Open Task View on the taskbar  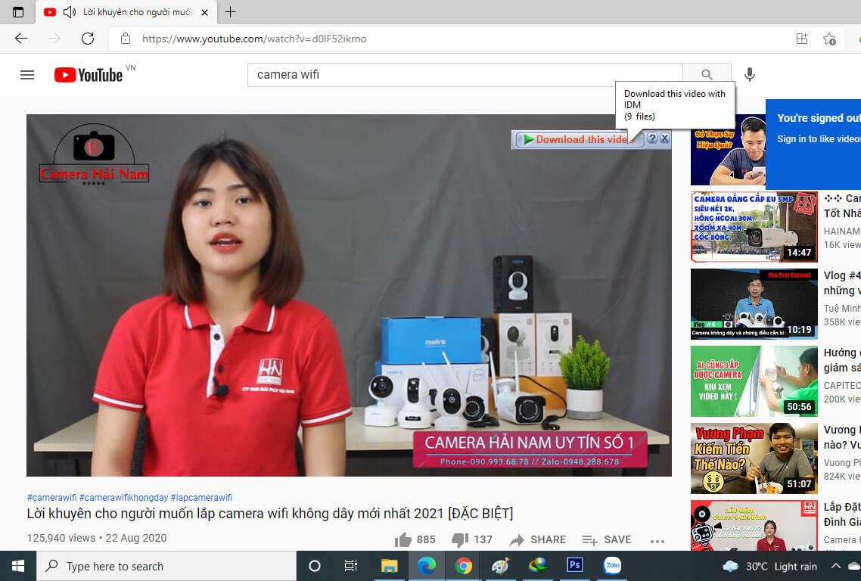(350, 566)
